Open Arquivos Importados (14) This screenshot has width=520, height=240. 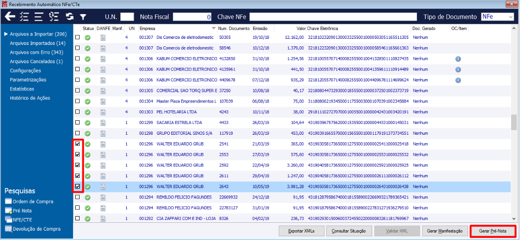[37, 43]
